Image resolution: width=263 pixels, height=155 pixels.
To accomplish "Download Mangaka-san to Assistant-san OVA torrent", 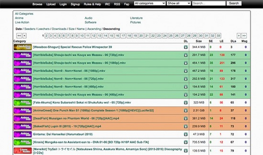I will click(185, 142).
